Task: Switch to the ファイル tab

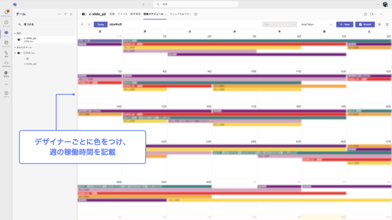Action: coord(122,14)
